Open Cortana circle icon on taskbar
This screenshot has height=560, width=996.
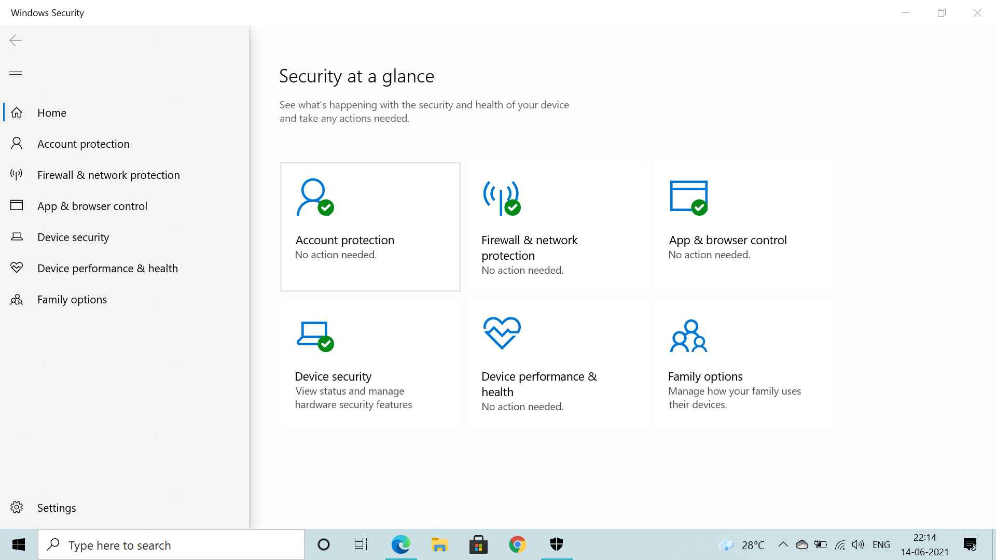324,544
